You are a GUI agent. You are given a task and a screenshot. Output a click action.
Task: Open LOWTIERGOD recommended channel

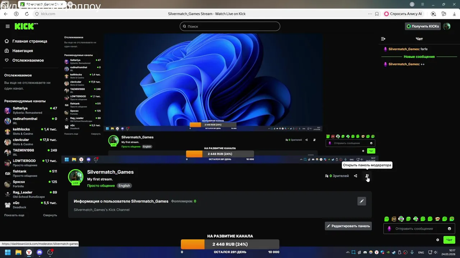(31, 163)
